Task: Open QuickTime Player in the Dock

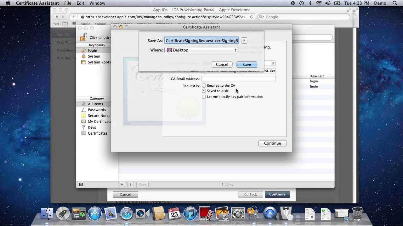Action: click(x=270, y=214)
